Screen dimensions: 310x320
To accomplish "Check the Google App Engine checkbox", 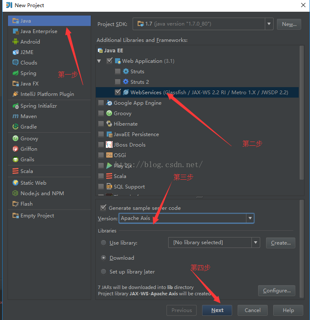I will [x=101, y=103].
